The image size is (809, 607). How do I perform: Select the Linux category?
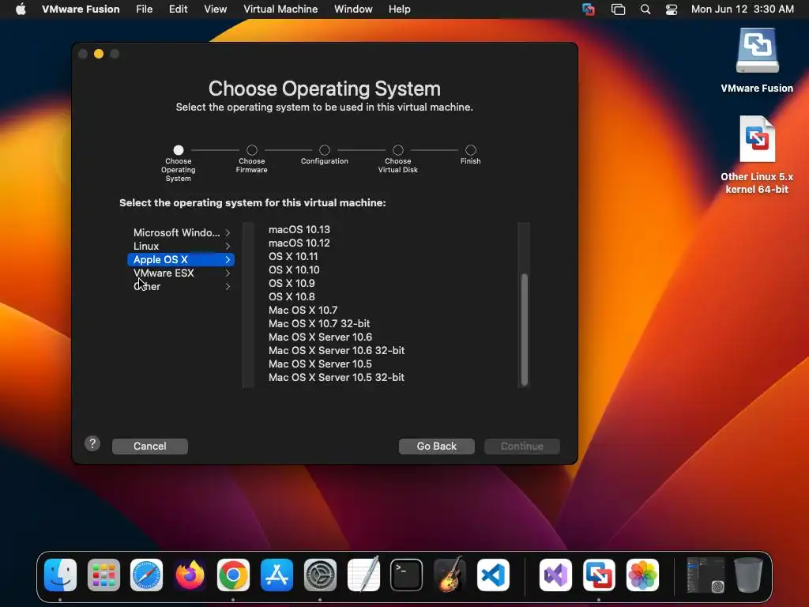[181, 247]
